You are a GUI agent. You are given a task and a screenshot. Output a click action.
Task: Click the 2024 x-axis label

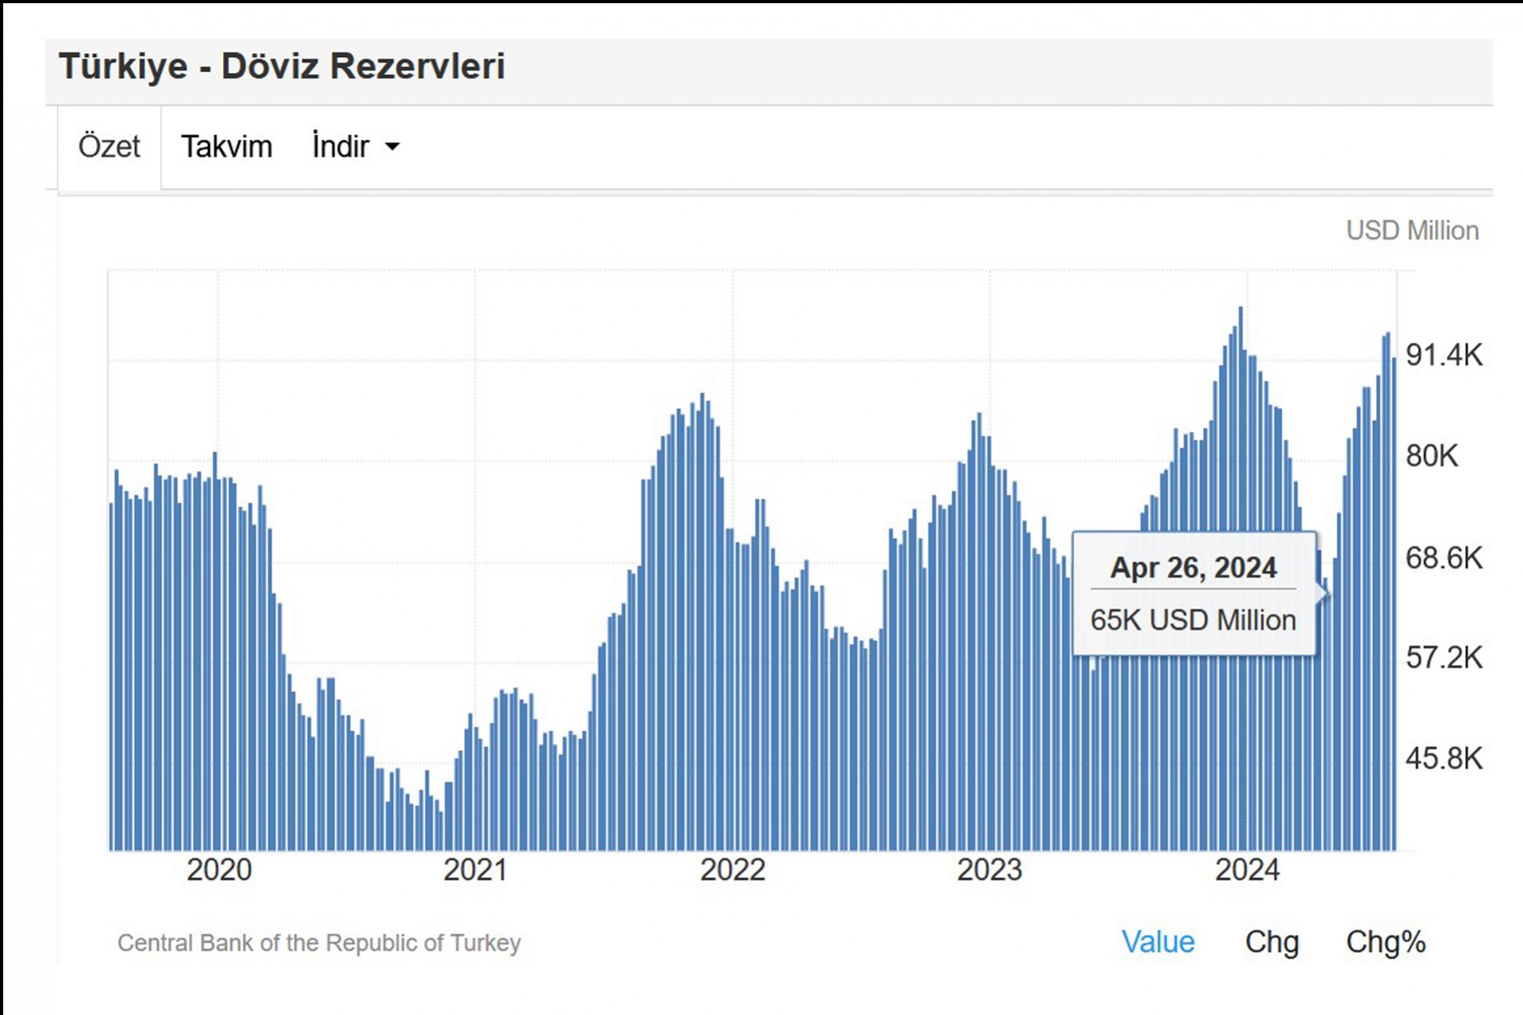pos(1247,871)
